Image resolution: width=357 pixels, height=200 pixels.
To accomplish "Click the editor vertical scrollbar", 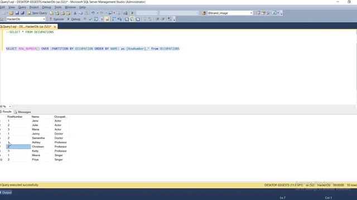I will pyautogui.click(x=356, y=67).
